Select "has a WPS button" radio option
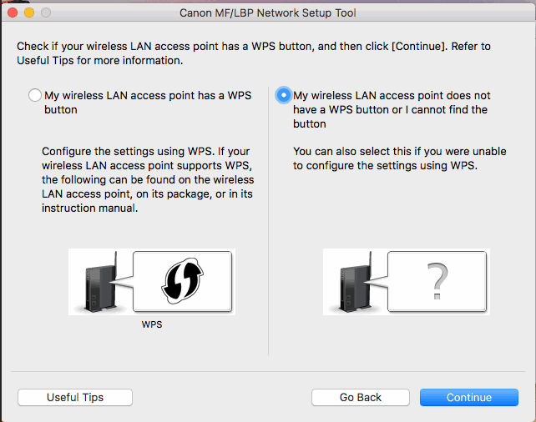This screenshot has height=422, width=536. (x=34, y=96)
